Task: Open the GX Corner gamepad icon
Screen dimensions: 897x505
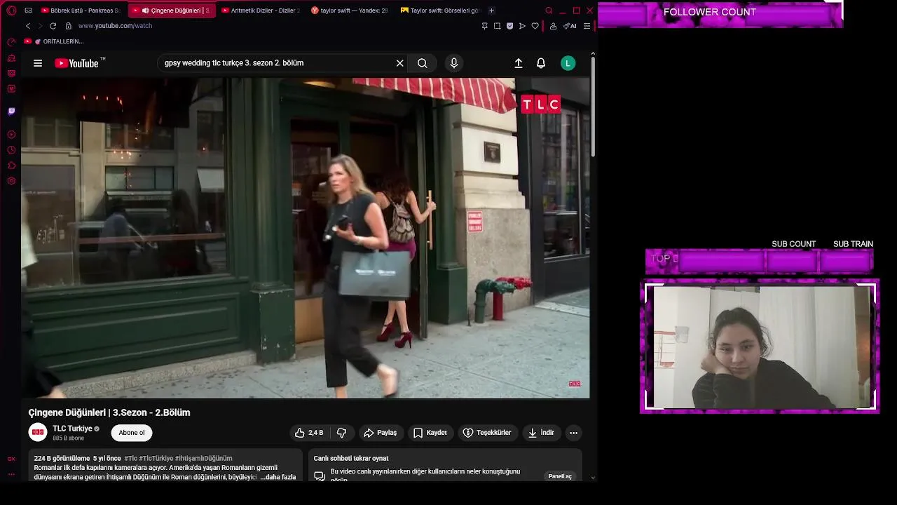Action: tap(29, 11)
